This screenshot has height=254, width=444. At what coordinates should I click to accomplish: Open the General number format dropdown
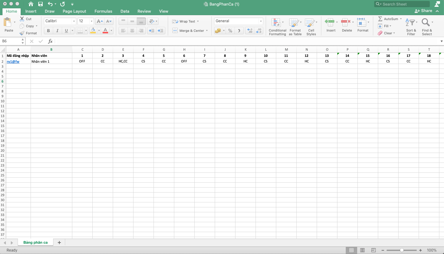(x=261, y=21)
